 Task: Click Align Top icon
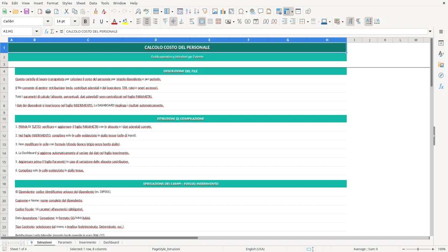point(165,22)
